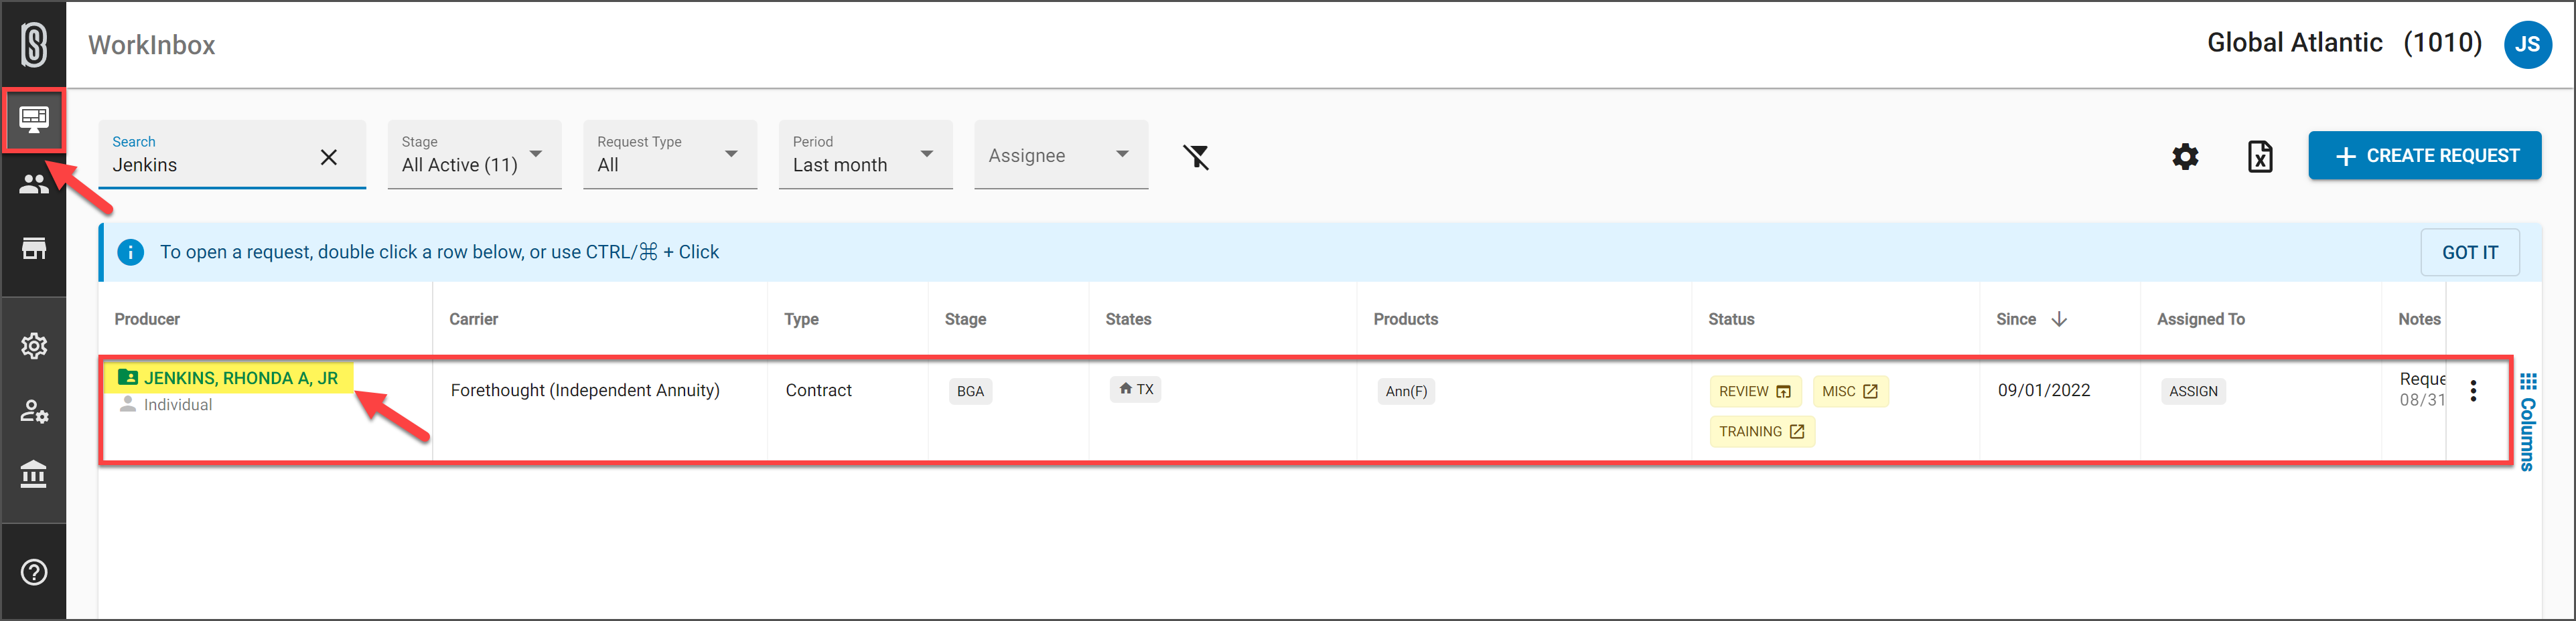Click the 09/01/2022 date cell
2576x621 pixels.
coord(2044,390)
